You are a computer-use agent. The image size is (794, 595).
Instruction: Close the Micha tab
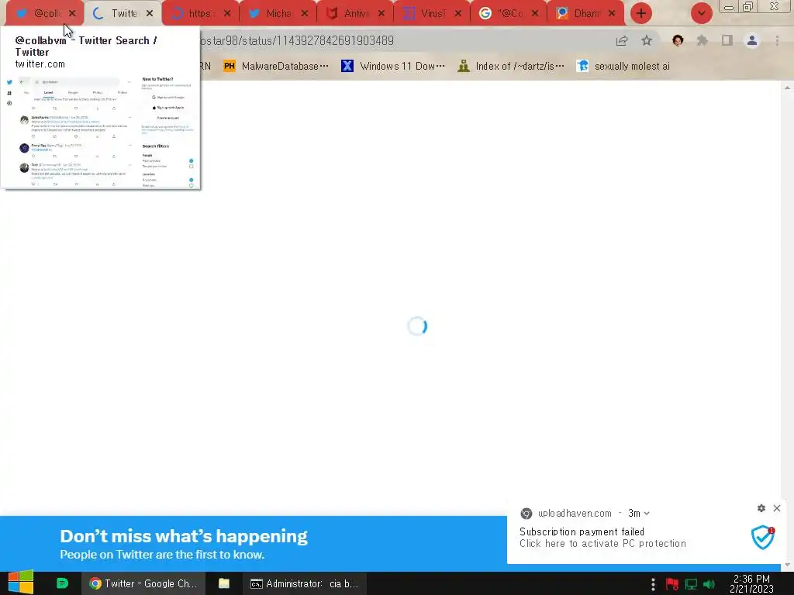pyautogui.click(x=304, y=14)
